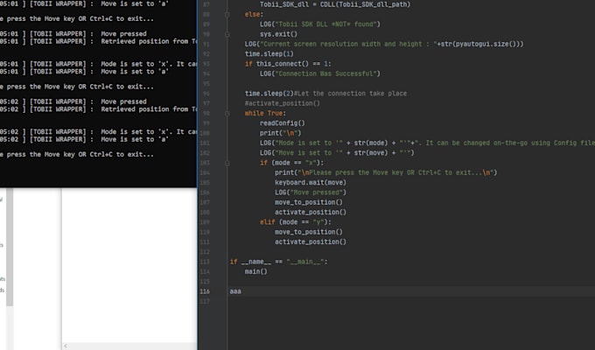
Task: Click the LOG("Current screen resolution...") line
Action: [384, 44]
